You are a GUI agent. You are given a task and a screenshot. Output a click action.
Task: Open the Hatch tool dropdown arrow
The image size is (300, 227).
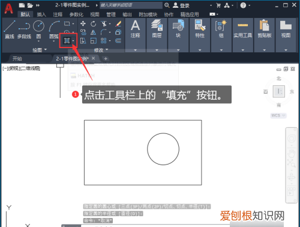(73, 41)
